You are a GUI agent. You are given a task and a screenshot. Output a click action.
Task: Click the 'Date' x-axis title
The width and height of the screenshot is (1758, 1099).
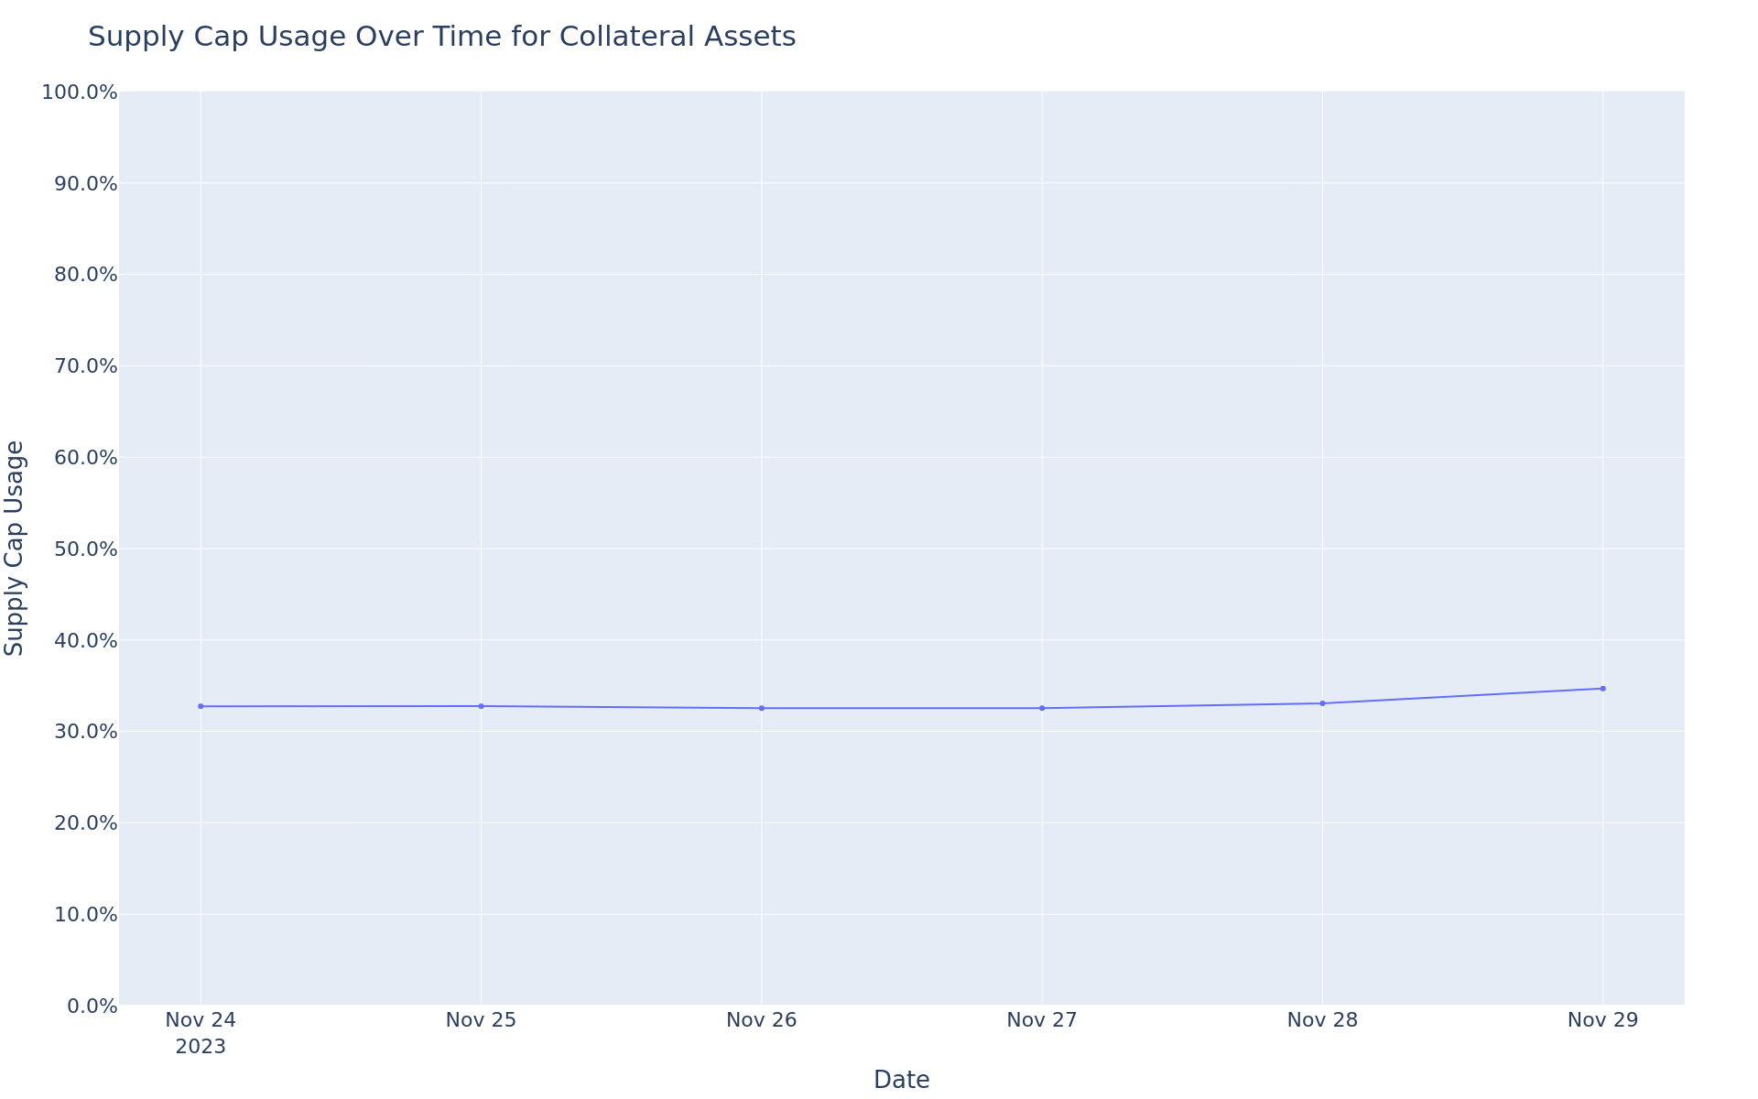pyautogui.click(x=901, y=1080)
